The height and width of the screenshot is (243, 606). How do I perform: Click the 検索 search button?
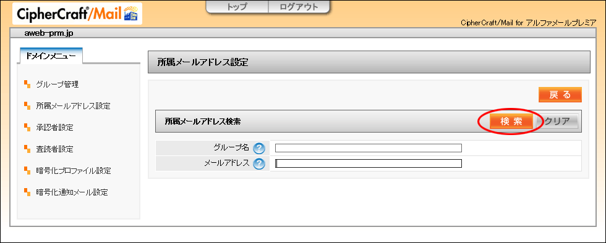pyautogui.click(x=511, y=121)
